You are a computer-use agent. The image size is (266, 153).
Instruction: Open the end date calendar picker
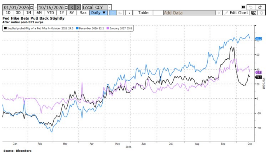point(66,7)
